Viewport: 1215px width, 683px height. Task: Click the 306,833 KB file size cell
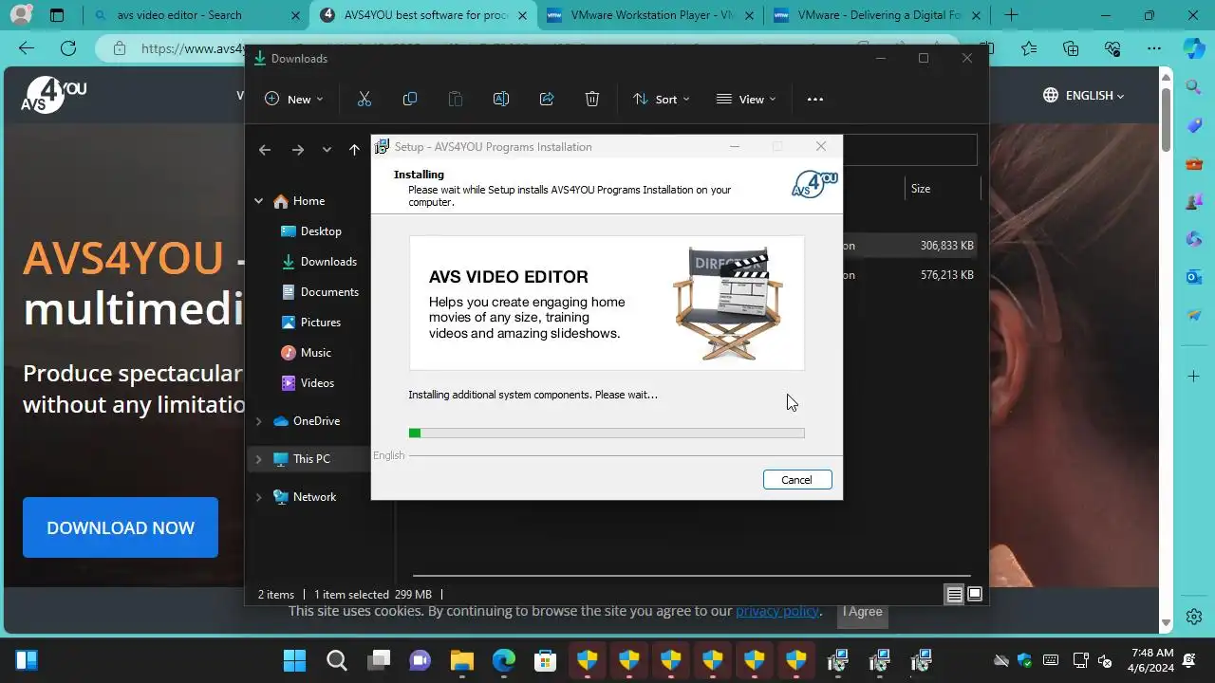pos(947,246)
